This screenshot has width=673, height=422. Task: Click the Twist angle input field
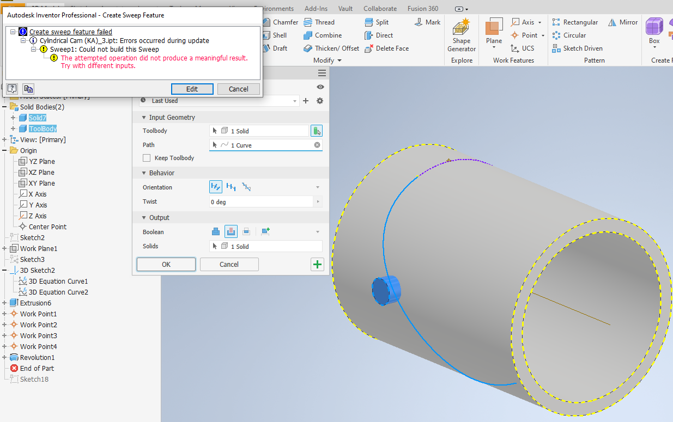pos(262,201)
